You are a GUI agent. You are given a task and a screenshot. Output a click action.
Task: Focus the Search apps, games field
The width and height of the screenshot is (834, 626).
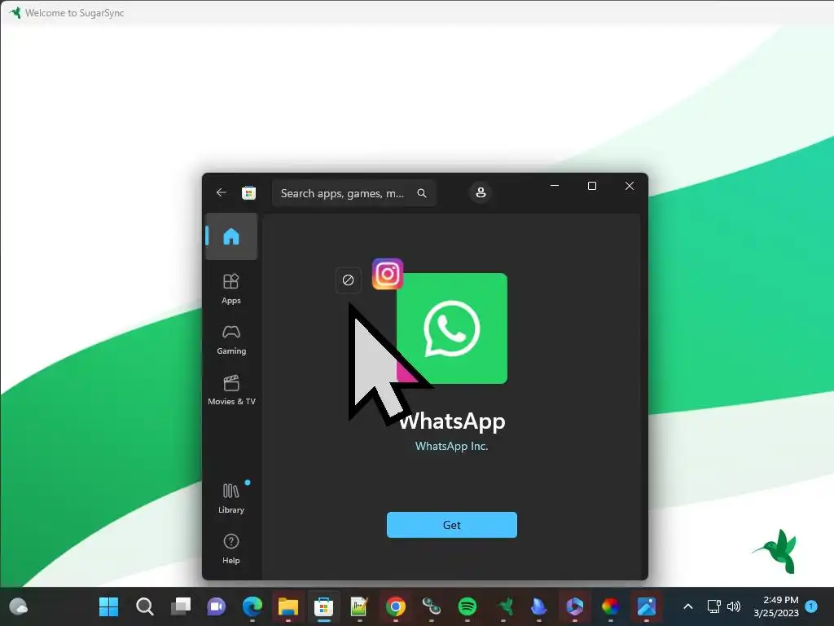point(354,193)
